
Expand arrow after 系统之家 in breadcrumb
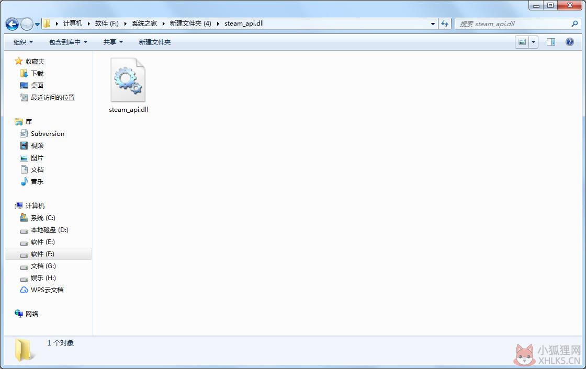pyautogui.click(x=163, y=24)
